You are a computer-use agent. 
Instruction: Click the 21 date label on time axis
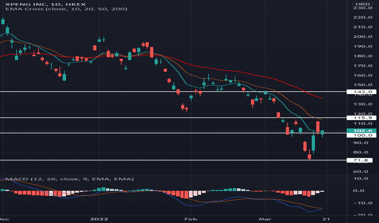pos(326,219)
